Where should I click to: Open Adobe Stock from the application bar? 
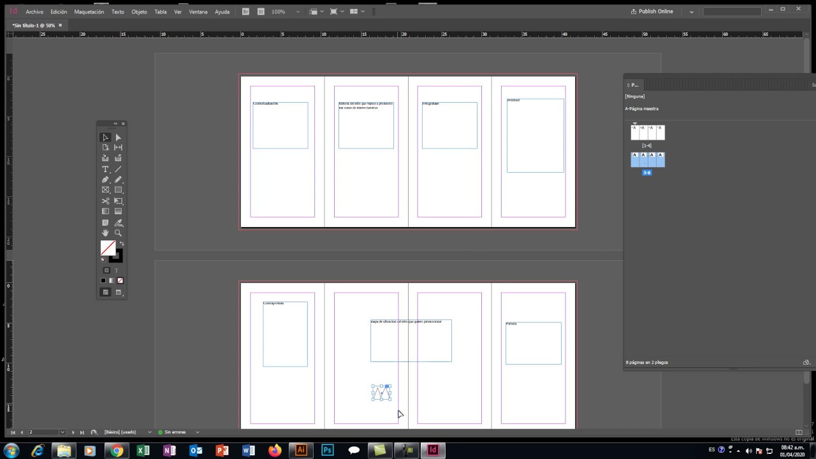(261, 11)
